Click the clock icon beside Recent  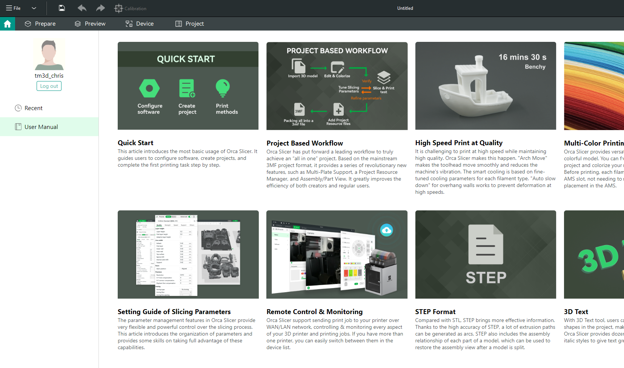coord(18,108)
